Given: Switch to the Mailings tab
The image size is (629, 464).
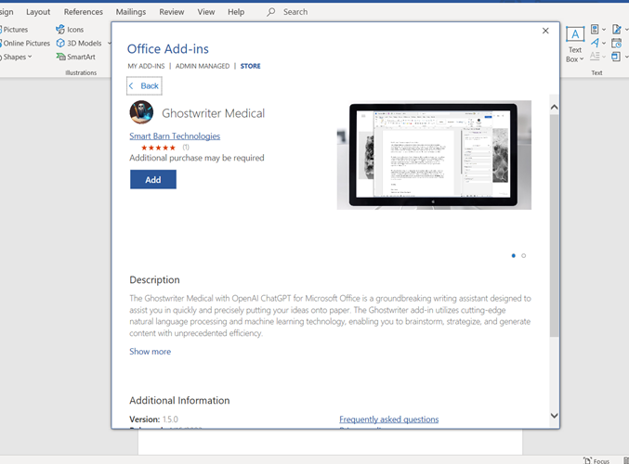Looking at the screenshot, I should tap(131, 12).
